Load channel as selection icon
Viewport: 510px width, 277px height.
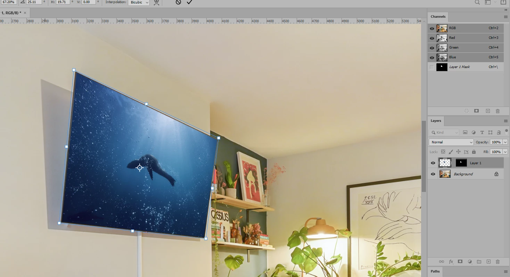coord(467,111)
